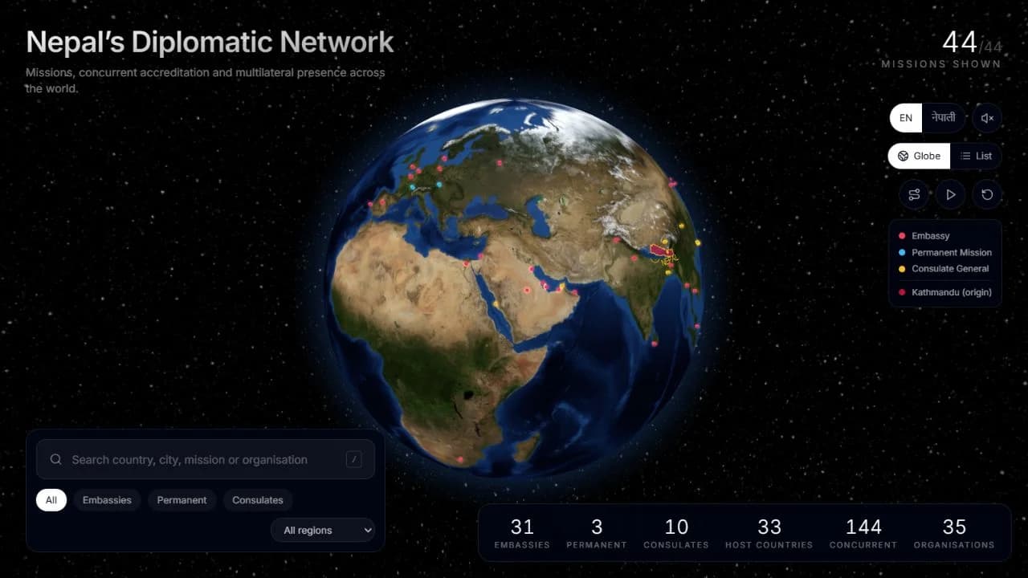Filter missions by Permanent
The height and width of the screenshot is (578, 1028).
[x=182, y=500]
